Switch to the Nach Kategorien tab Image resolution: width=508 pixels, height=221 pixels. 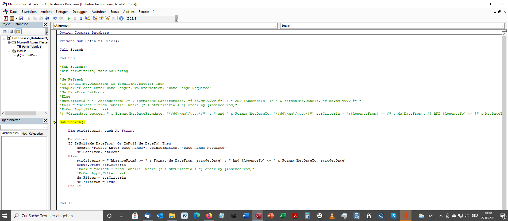(x=32, y=134)
